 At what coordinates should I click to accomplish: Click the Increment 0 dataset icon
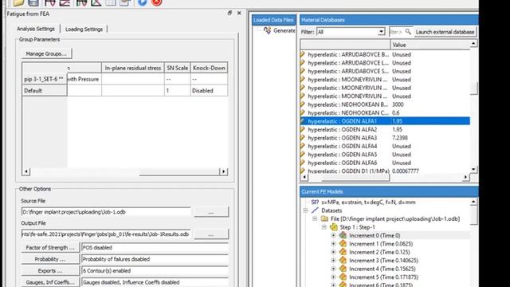point(343,235)
